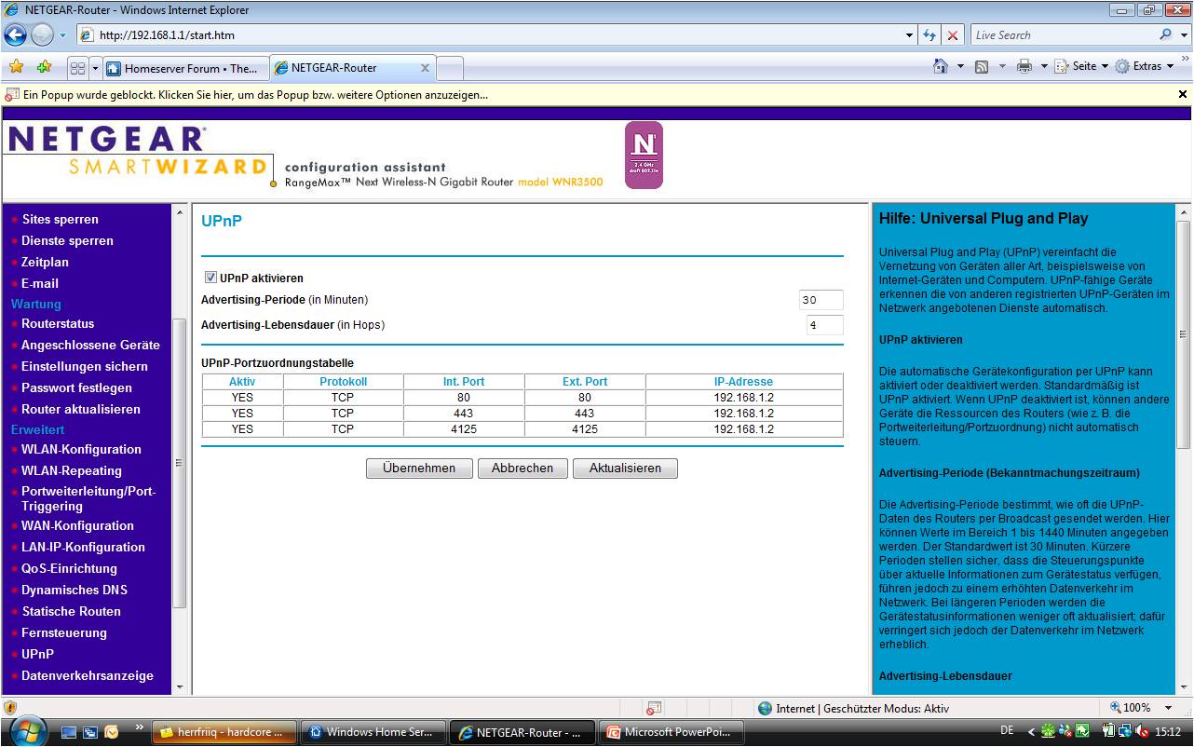
Task: Open the recent pages dropdown beside Forward
Action: pyautogui.click(x=63, y=35)
